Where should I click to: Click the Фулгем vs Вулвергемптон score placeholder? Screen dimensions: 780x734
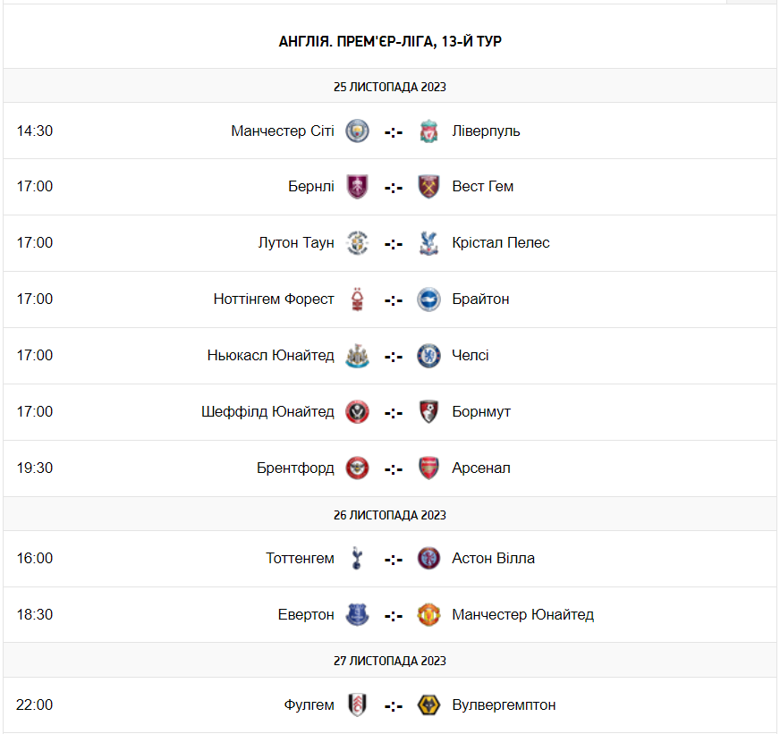[394, 705]
